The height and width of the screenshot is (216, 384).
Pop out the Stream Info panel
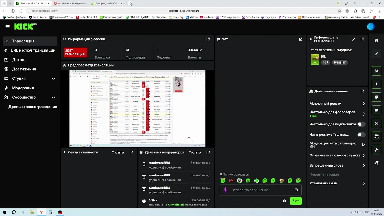click(362, 39)
